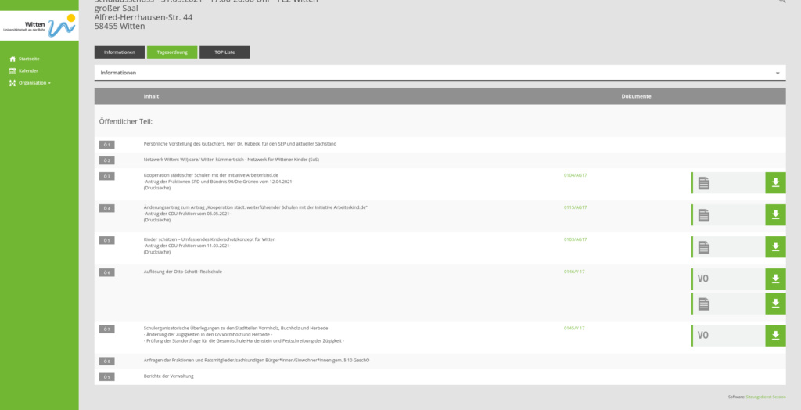This screenshot has height=410, width=801.
Task: Switch to the Informationen tab
Action: click(x=120, y=52)
